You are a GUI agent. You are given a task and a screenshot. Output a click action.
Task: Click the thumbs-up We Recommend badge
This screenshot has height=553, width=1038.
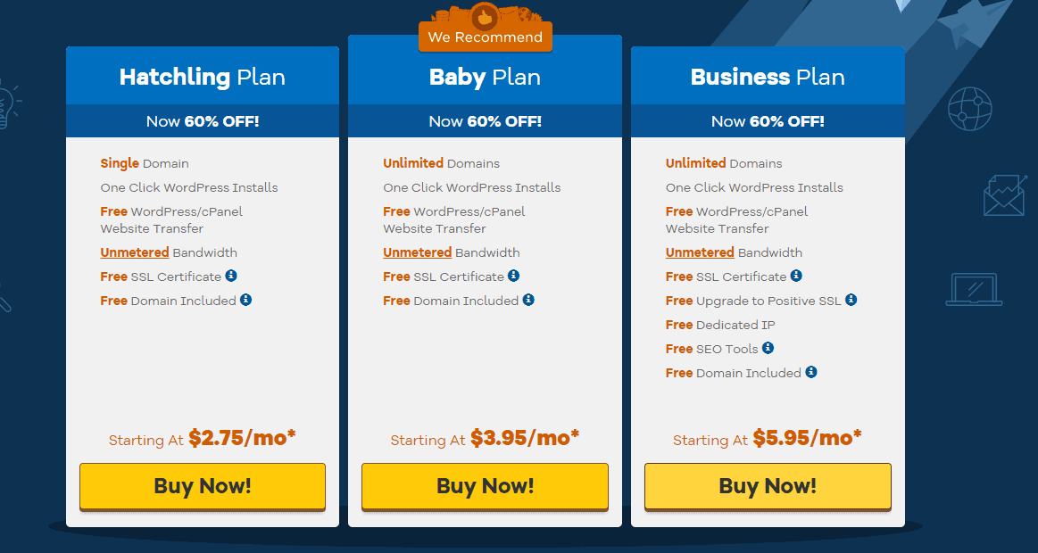(486, 29)
